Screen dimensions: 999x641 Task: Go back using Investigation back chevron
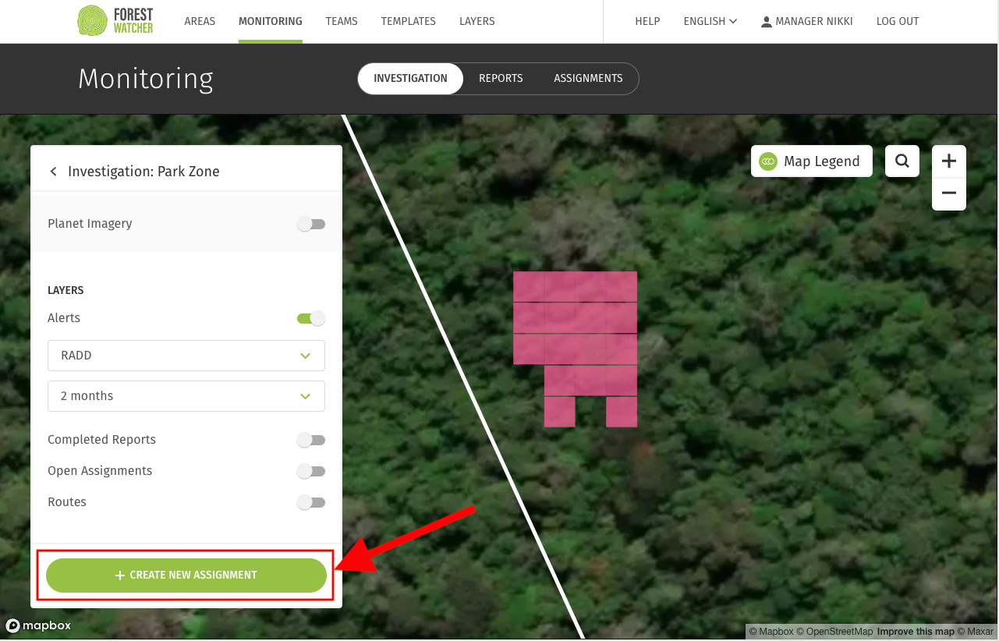pos(53,172)
